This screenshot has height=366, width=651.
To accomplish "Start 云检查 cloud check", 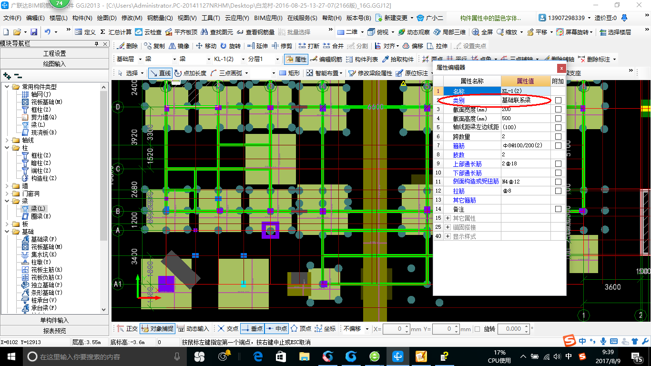I will [x=148, y=32].
